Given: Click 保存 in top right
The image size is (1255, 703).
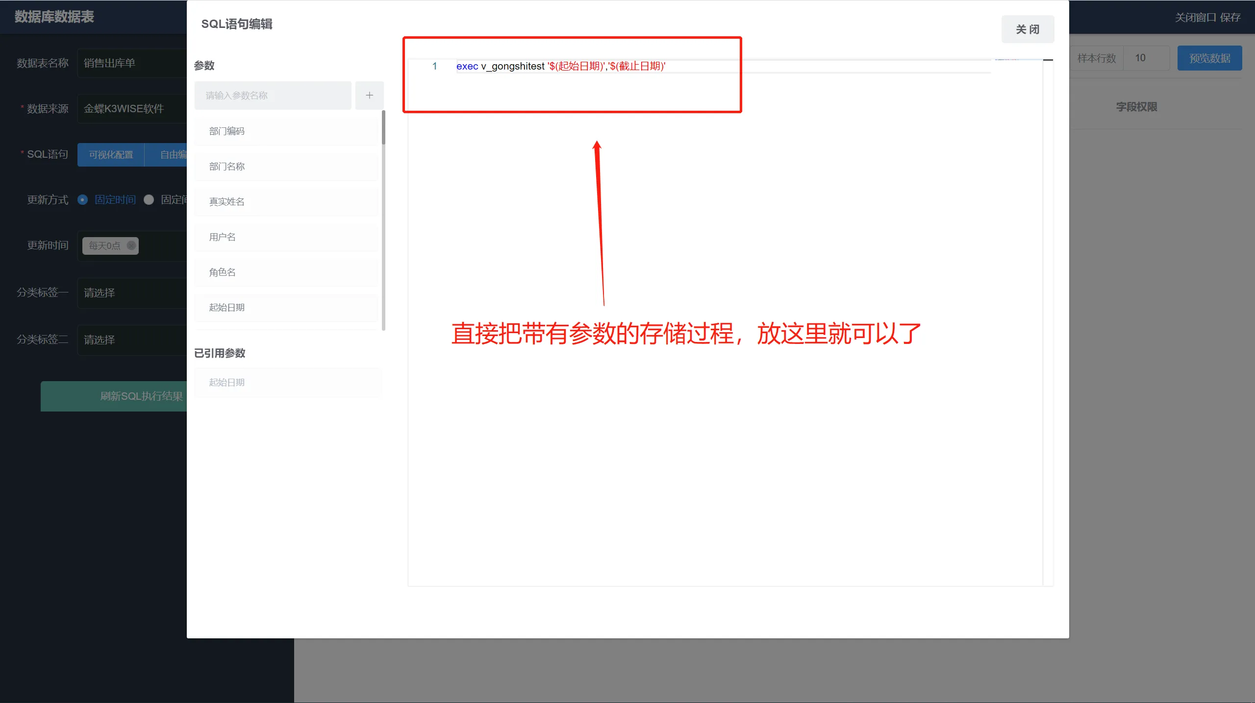Looking at the screenshot, I should pyautogui.click(x=1230, y=18).
